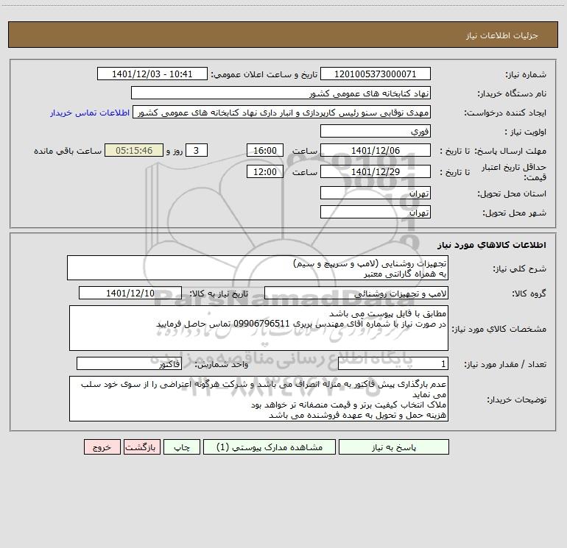
Task: Click the پاسخ به نیاز button
Action: coord(394,446)
